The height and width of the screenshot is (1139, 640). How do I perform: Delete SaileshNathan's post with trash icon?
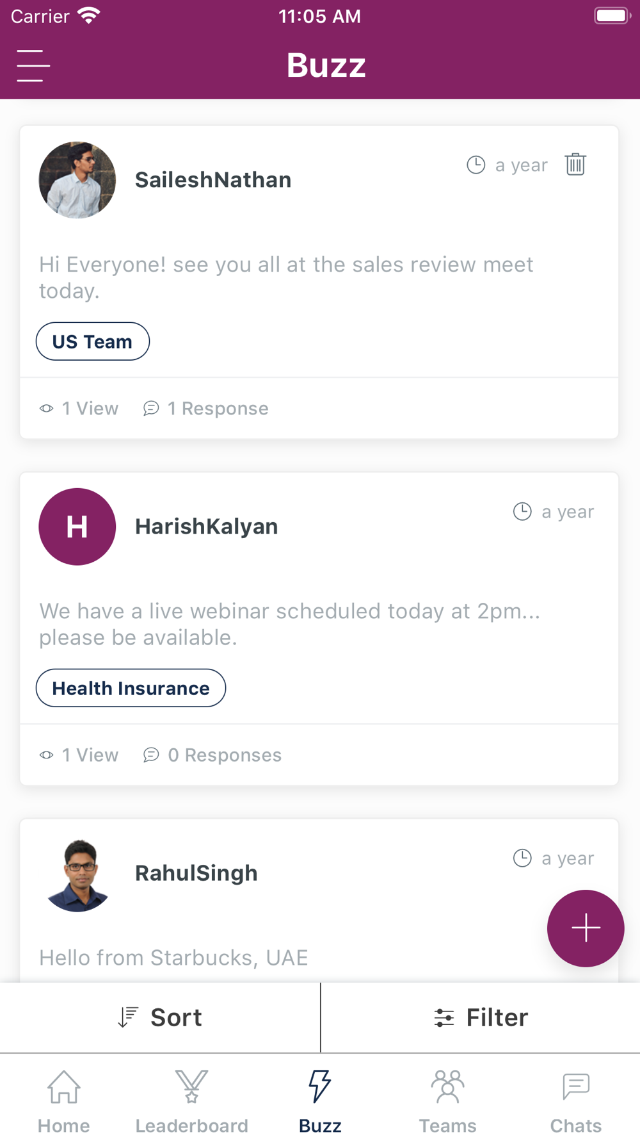tap(575, 165)
